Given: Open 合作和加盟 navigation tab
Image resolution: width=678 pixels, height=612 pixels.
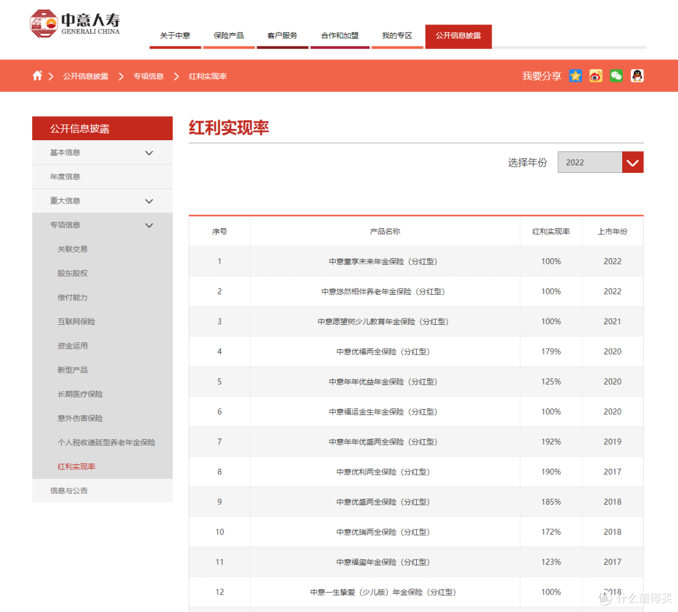Looking at the screenshot, I should click(340, 35).
